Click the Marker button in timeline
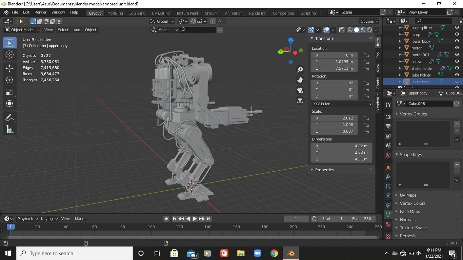Viewport: 463px width, 260px height. (x=81, y=219)
